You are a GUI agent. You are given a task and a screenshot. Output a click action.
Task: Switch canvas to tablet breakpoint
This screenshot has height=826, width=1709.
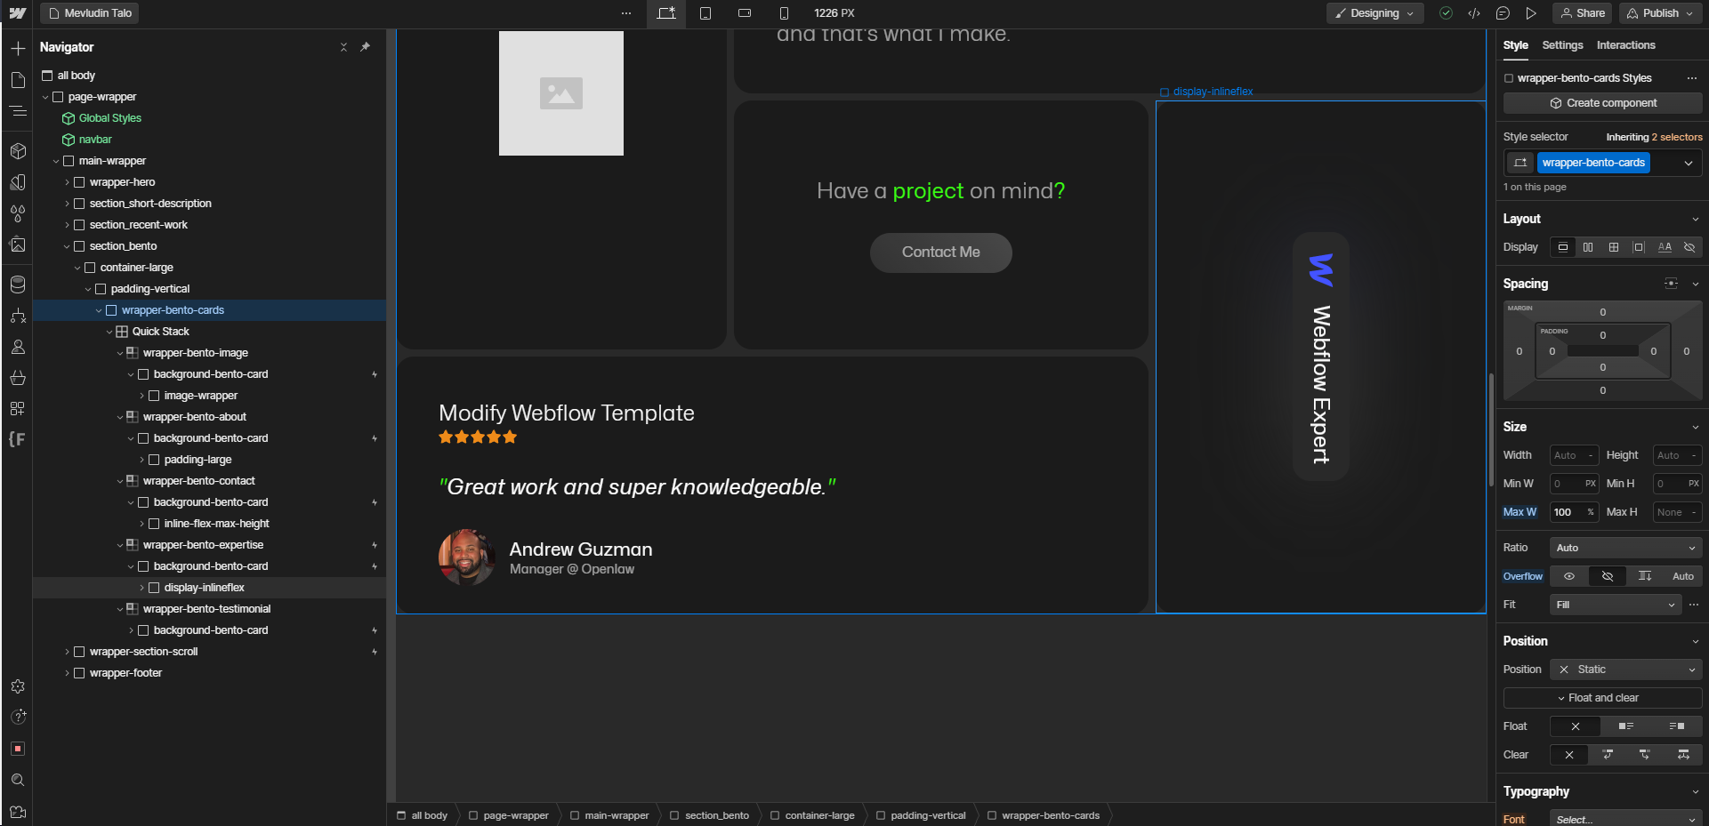pos(705,13)
